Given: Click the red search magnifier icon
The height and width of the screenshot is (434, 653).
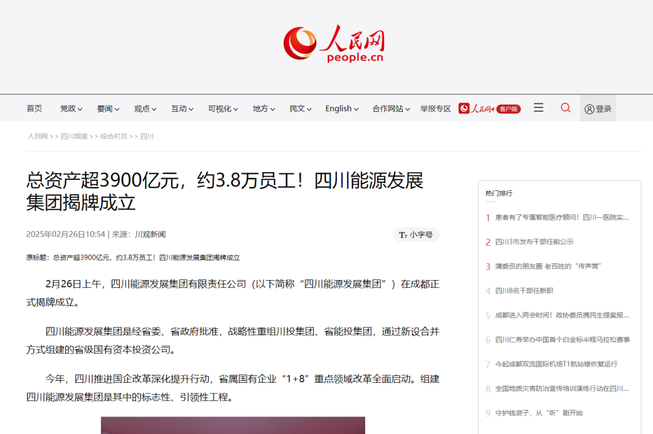Looking at the screenshot, I should tap(565, 108).
